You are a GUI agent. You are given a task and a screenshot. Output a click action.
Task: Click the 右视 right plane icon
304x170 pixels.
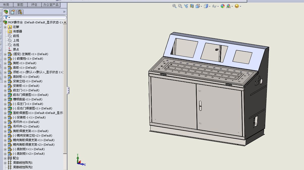[x=10, y=45]
